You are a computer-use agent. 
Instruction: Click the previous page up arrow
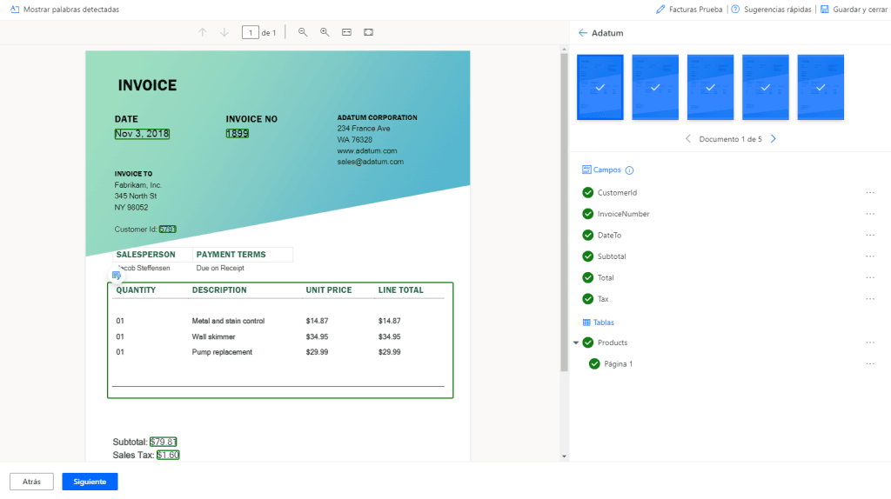coord(202,32)
